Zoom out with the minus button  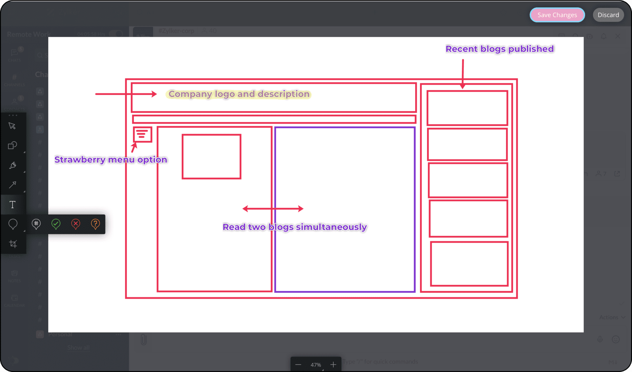tap(298, 365)
